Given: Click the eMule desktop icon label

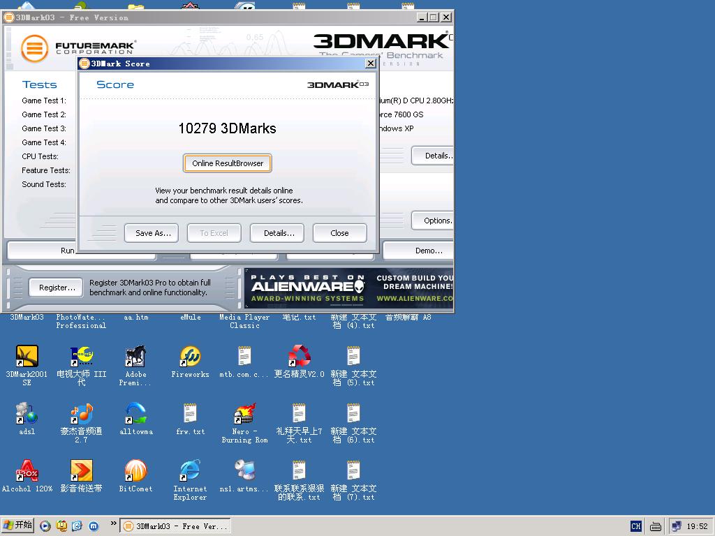Looking at the screenshot, I should click(x=190, y=318).
